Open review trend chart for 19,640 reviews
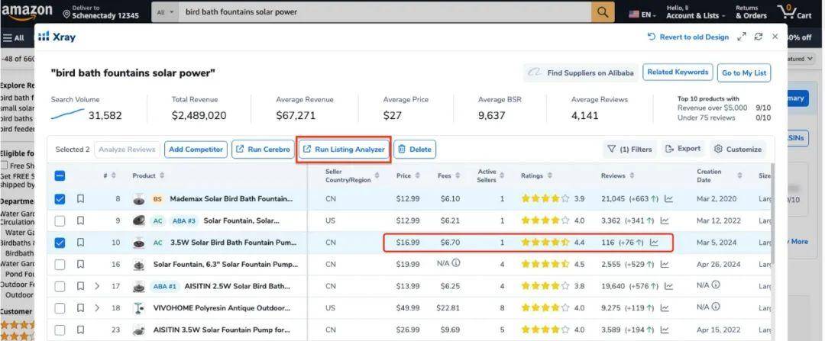The width and height of the screenshot is (825, 341). 668,286
